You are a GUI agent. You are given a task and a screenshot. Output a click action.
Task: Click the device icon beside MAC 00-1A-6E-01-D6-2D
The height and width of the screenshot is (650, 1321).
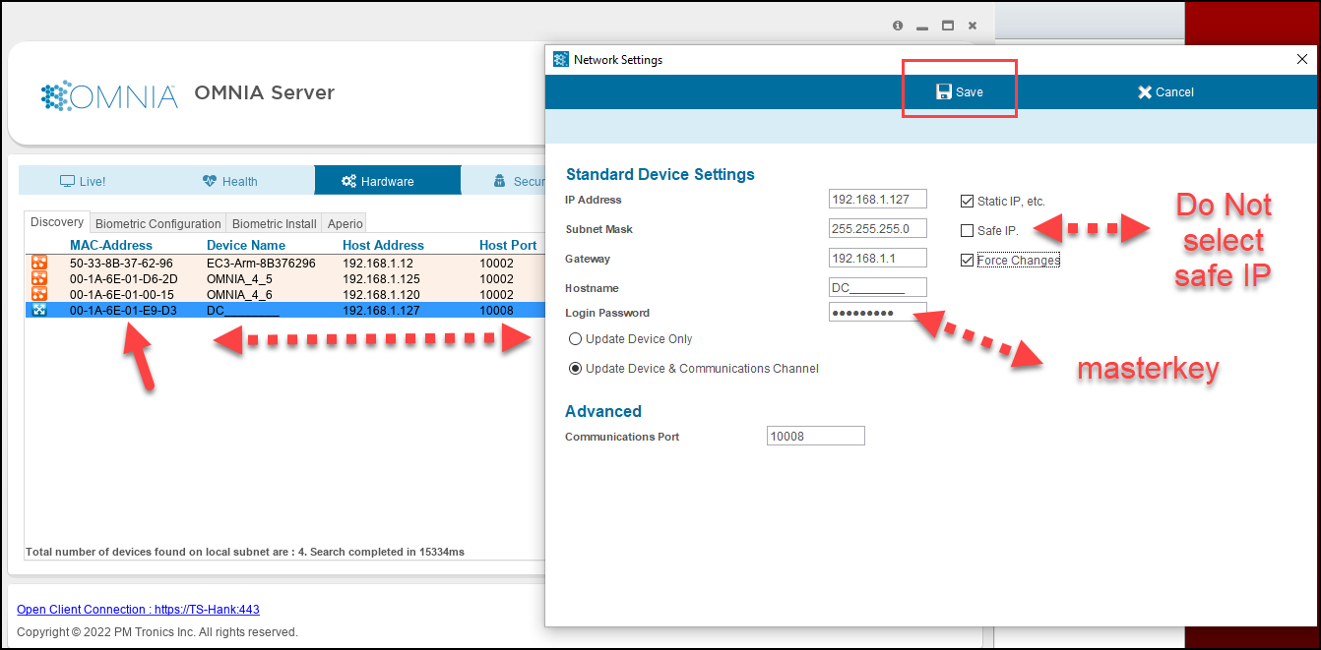(39, 279)
